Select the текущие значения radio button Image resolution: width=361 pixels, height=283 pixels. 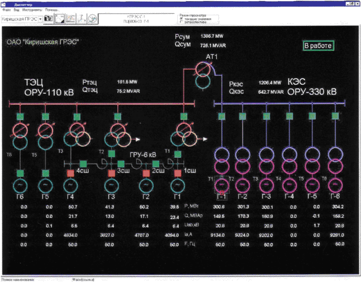pyautogui.click(x=181, y=19)
